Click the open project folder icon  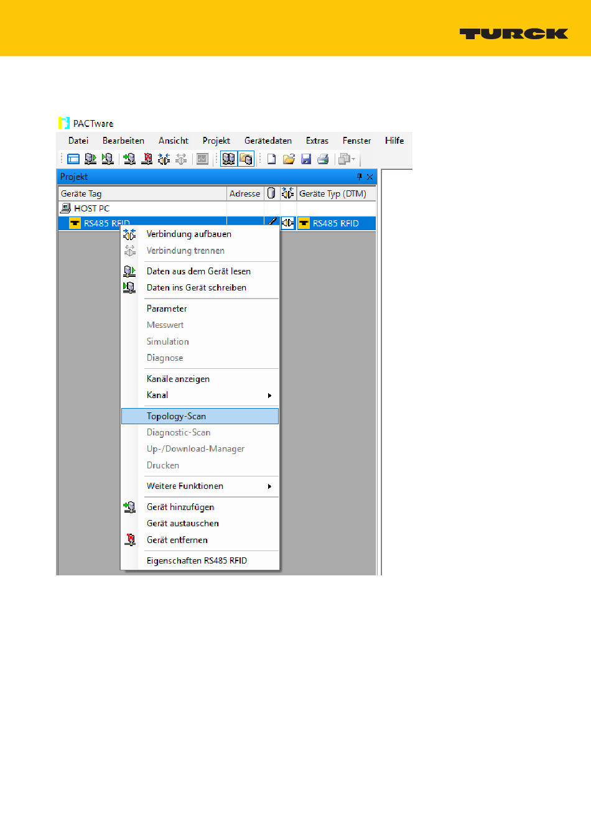[x=289, y=159]
